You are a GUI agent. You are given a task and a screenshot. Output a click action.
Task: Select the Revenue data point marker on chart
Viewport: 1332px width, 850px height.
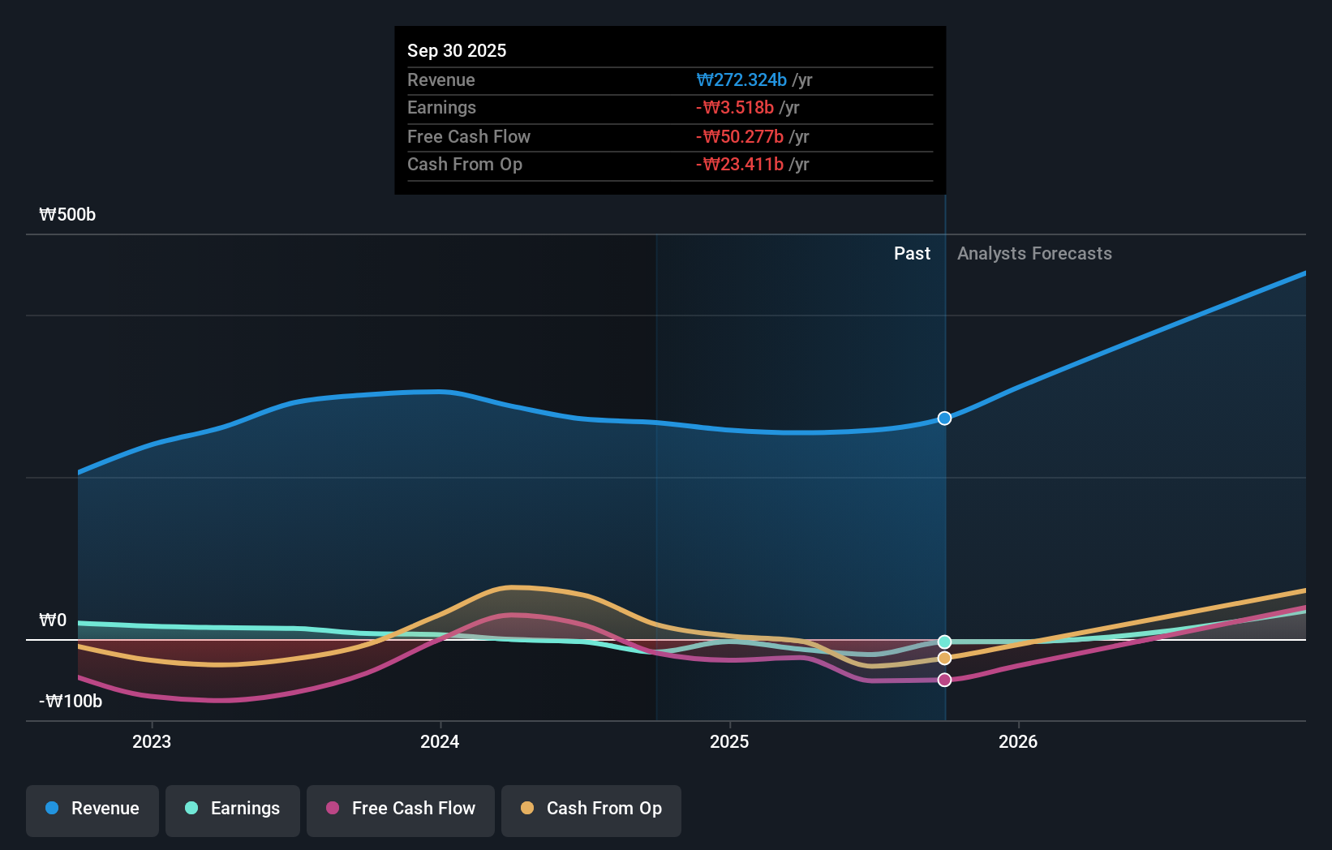tap(943, 419)
